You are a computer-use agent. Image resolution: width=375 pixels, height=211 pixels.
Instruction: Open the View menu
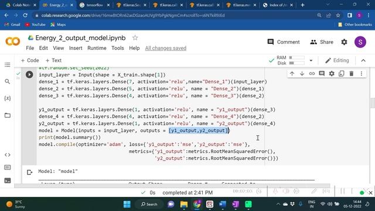pyautogui.click(x=59, y=48)
